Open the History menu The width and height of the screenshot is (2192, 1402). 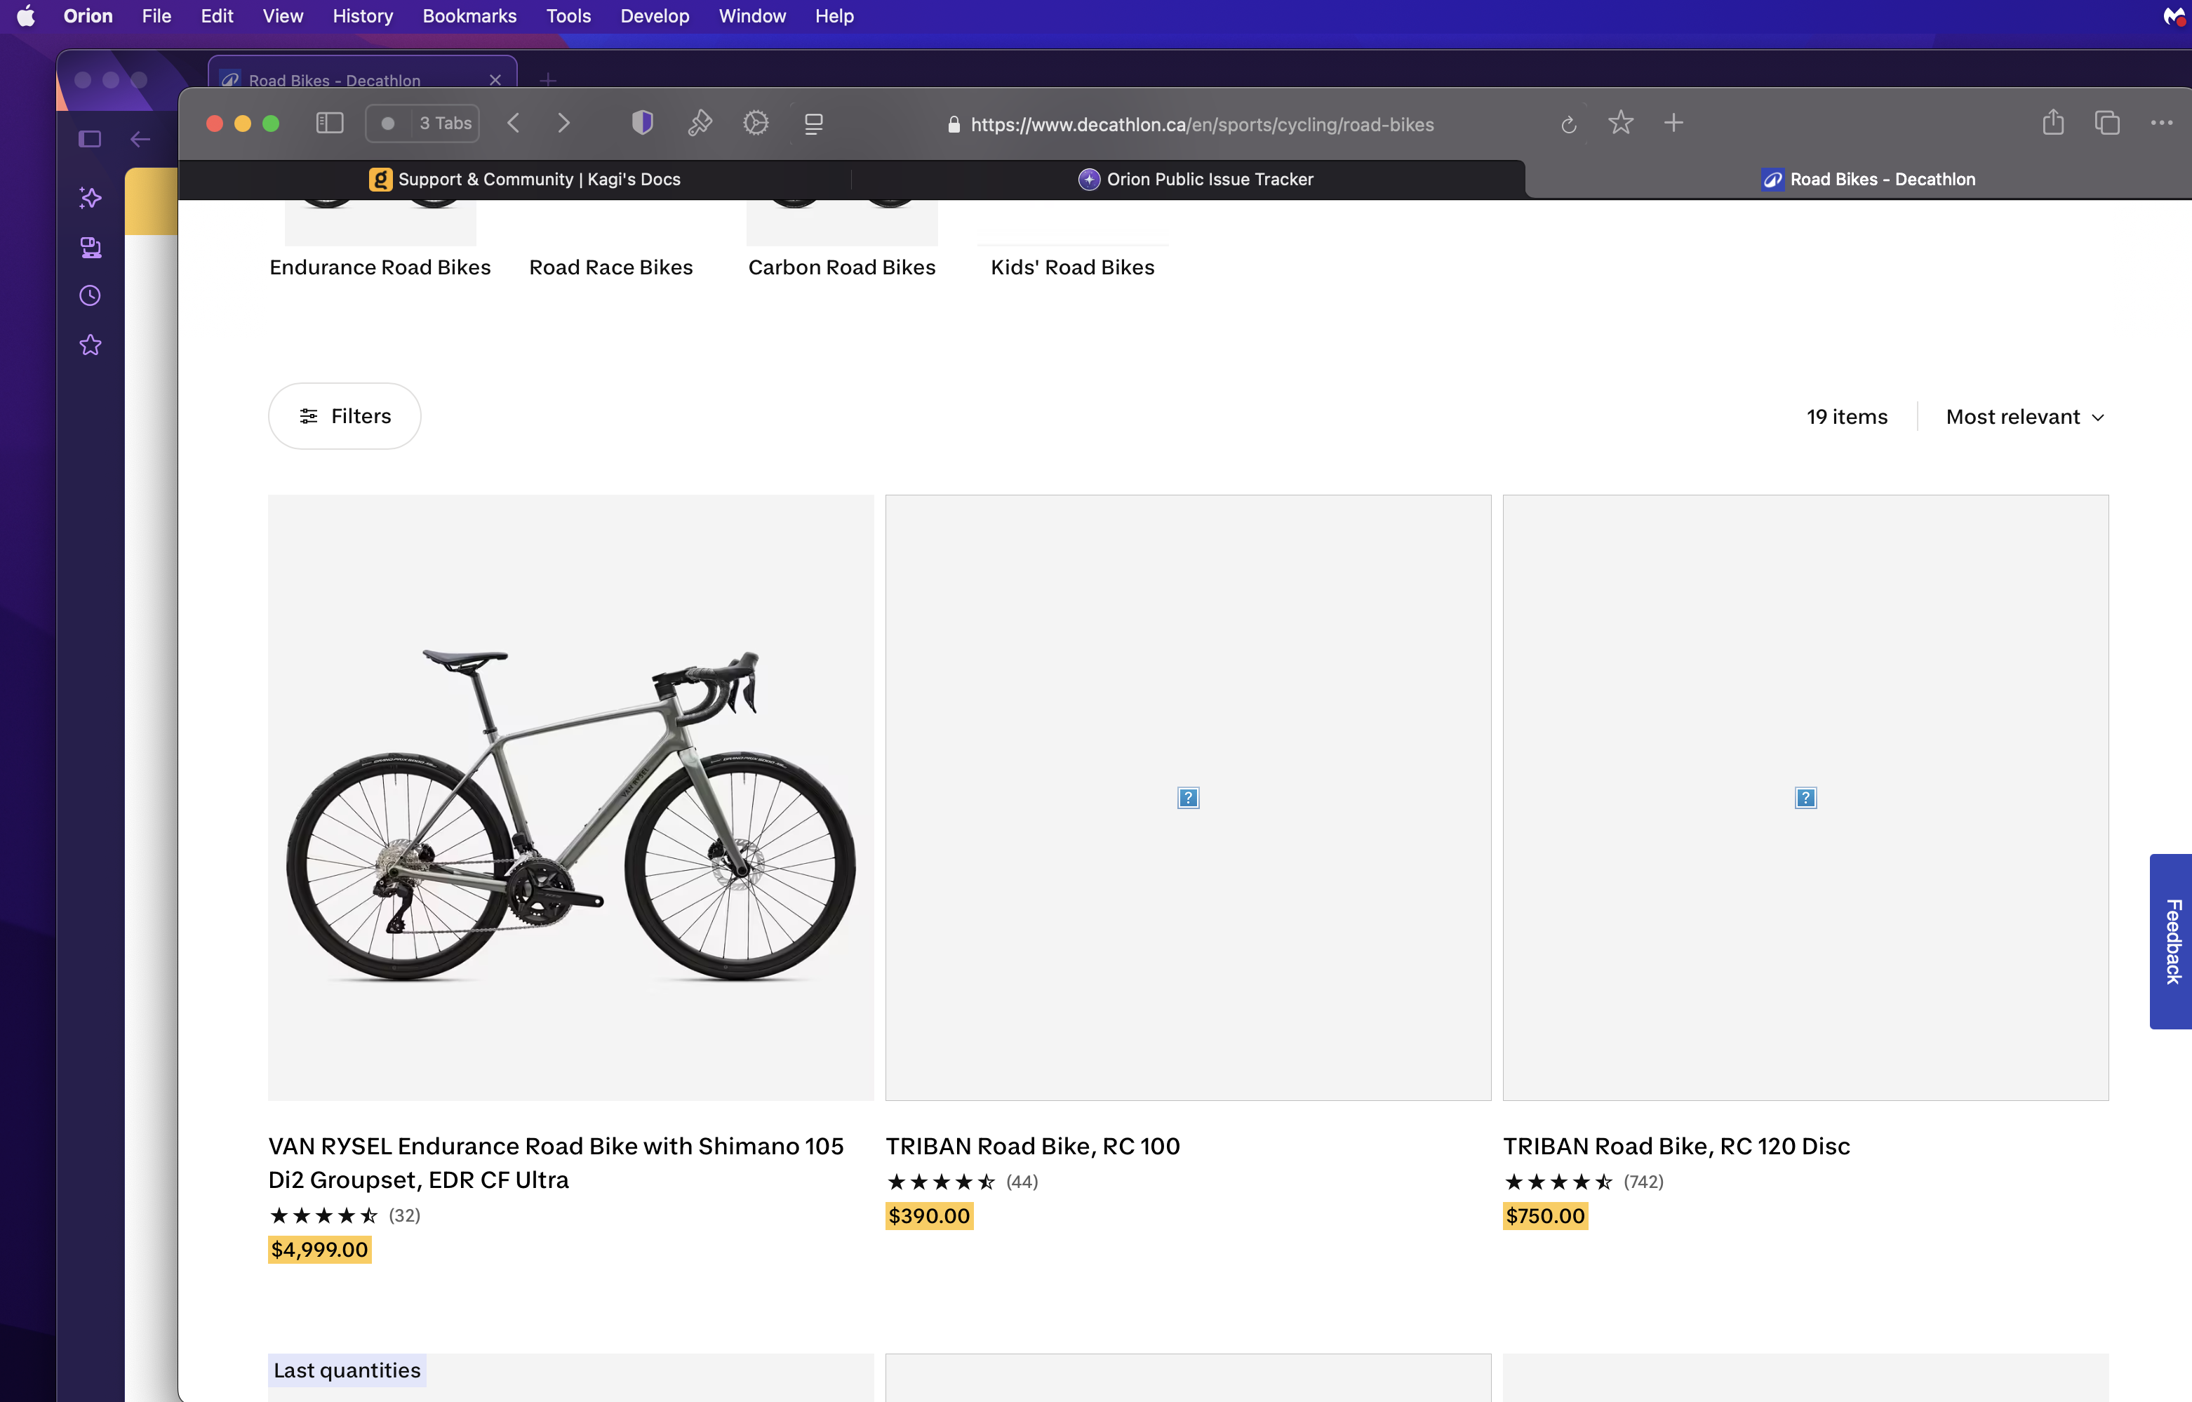(x=362, y=15)
